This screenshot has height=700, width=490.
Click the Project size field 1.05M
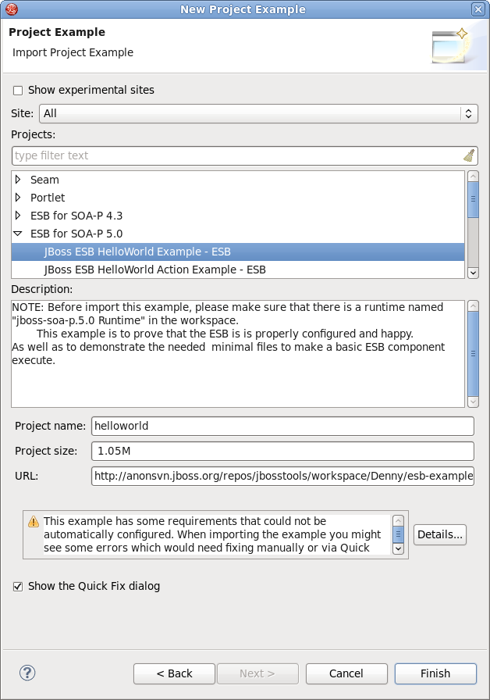pos(282,451)
